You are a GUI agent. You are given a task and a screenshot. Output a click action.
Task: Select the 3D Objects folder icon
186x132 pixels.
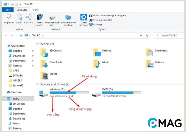[x=44, y=53]
